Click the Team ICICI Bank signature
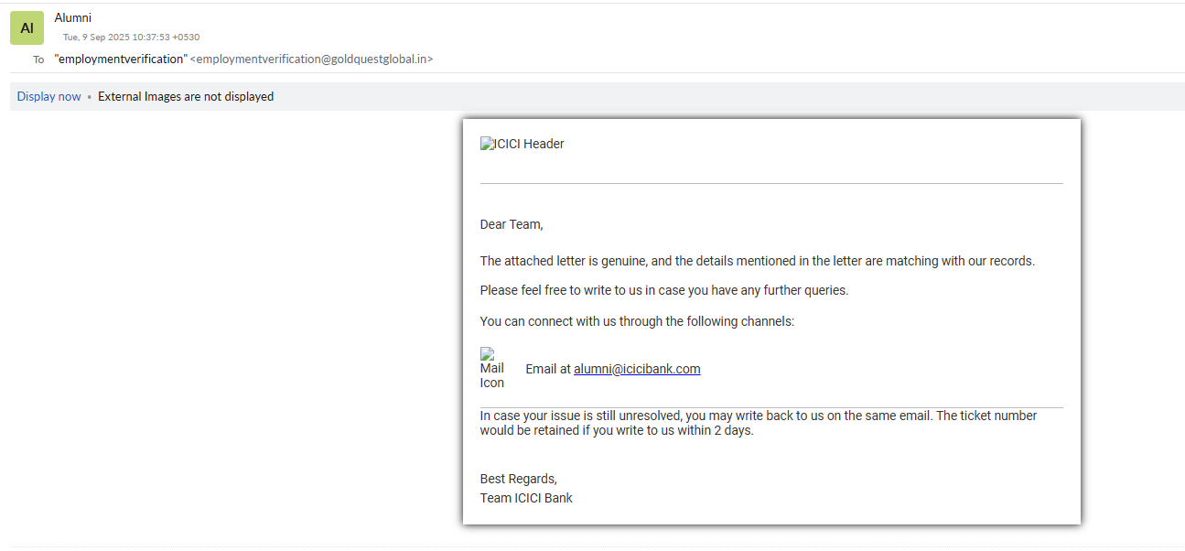1185x551 pixels. (x=526, y=498)
